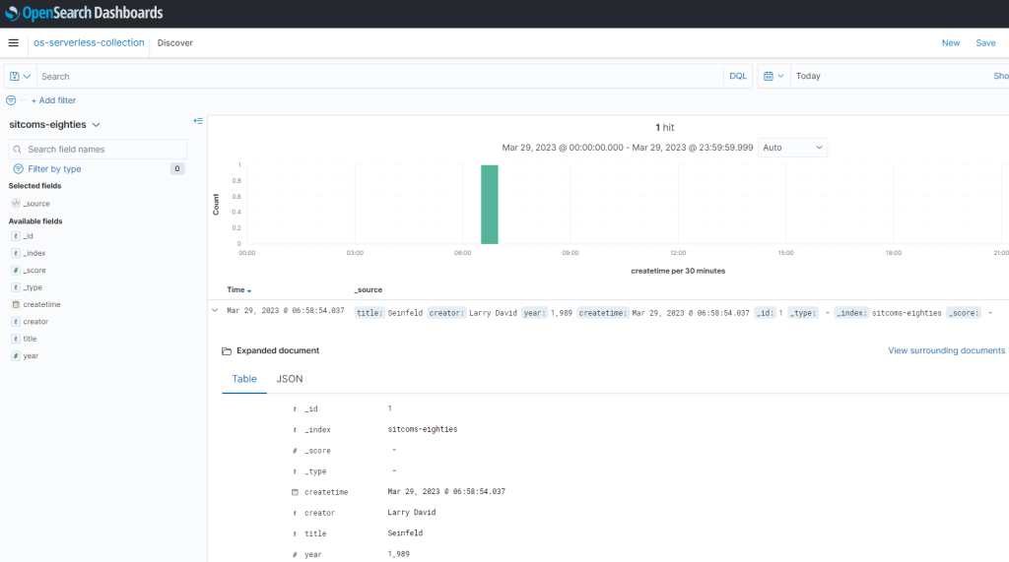Image resolution: width=1009 pixels, height=562 pixels.
Task: Click the _type field type icon
Action: [16, 287]
